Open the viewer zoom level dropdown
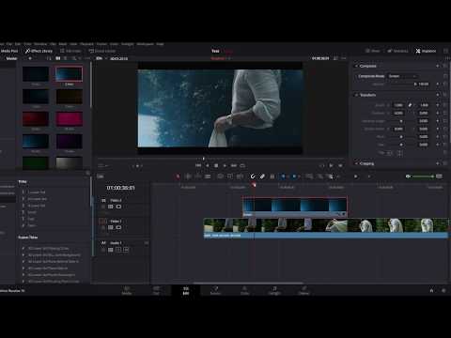This screenshot has width=451, height=338. (x=101, y=58)
